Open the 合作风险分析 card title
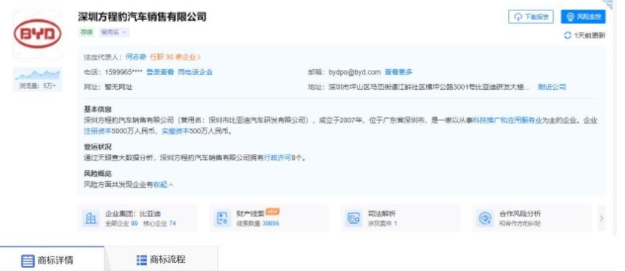Screen dimensions: 625x271 (x=520, y=214)
